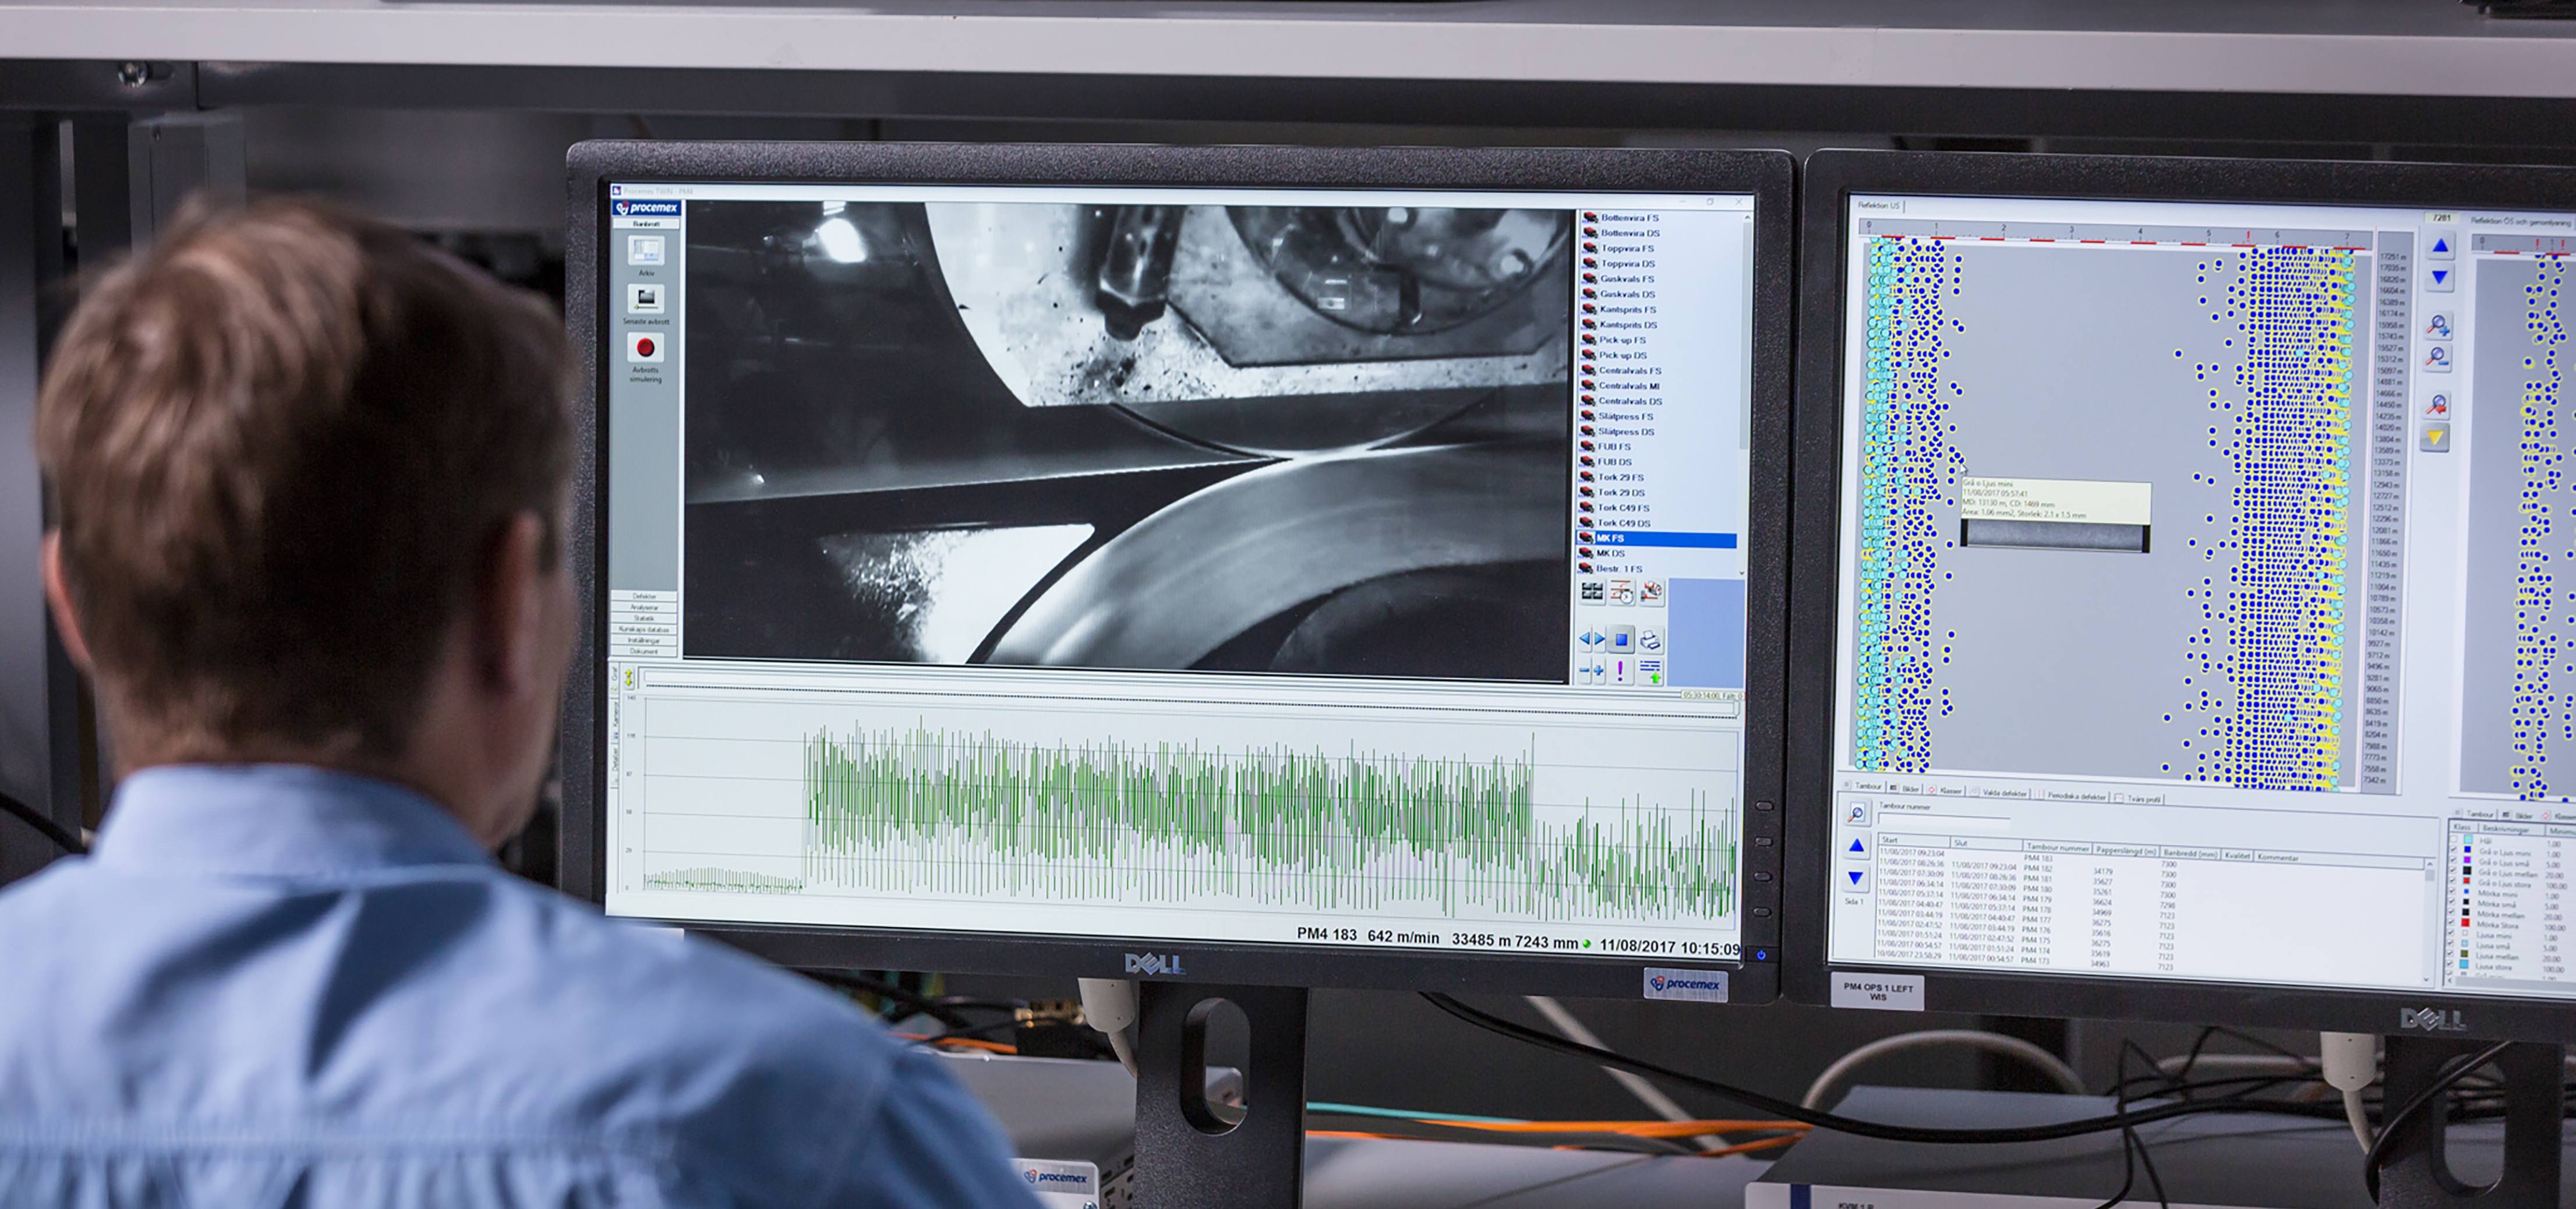This screenshot has height=1209, width=2576.
Task: Search tambour with magnifier icon
Action: point(1858,814)
